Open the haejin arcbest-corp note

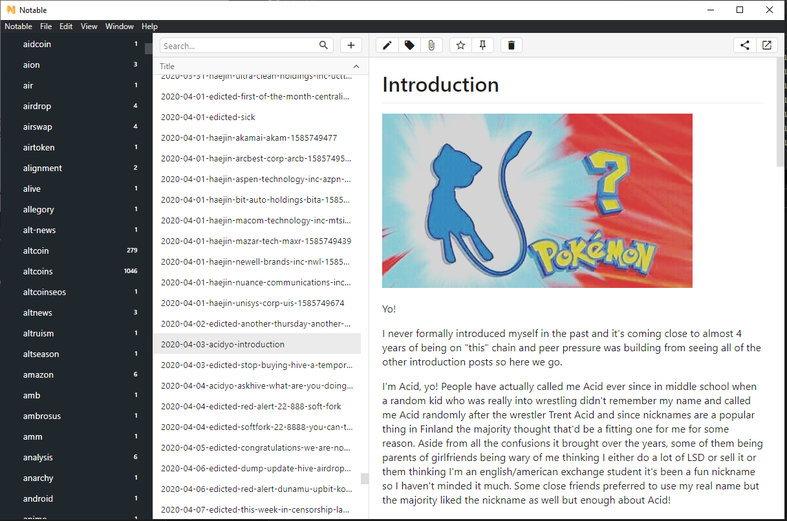(257, 159)
